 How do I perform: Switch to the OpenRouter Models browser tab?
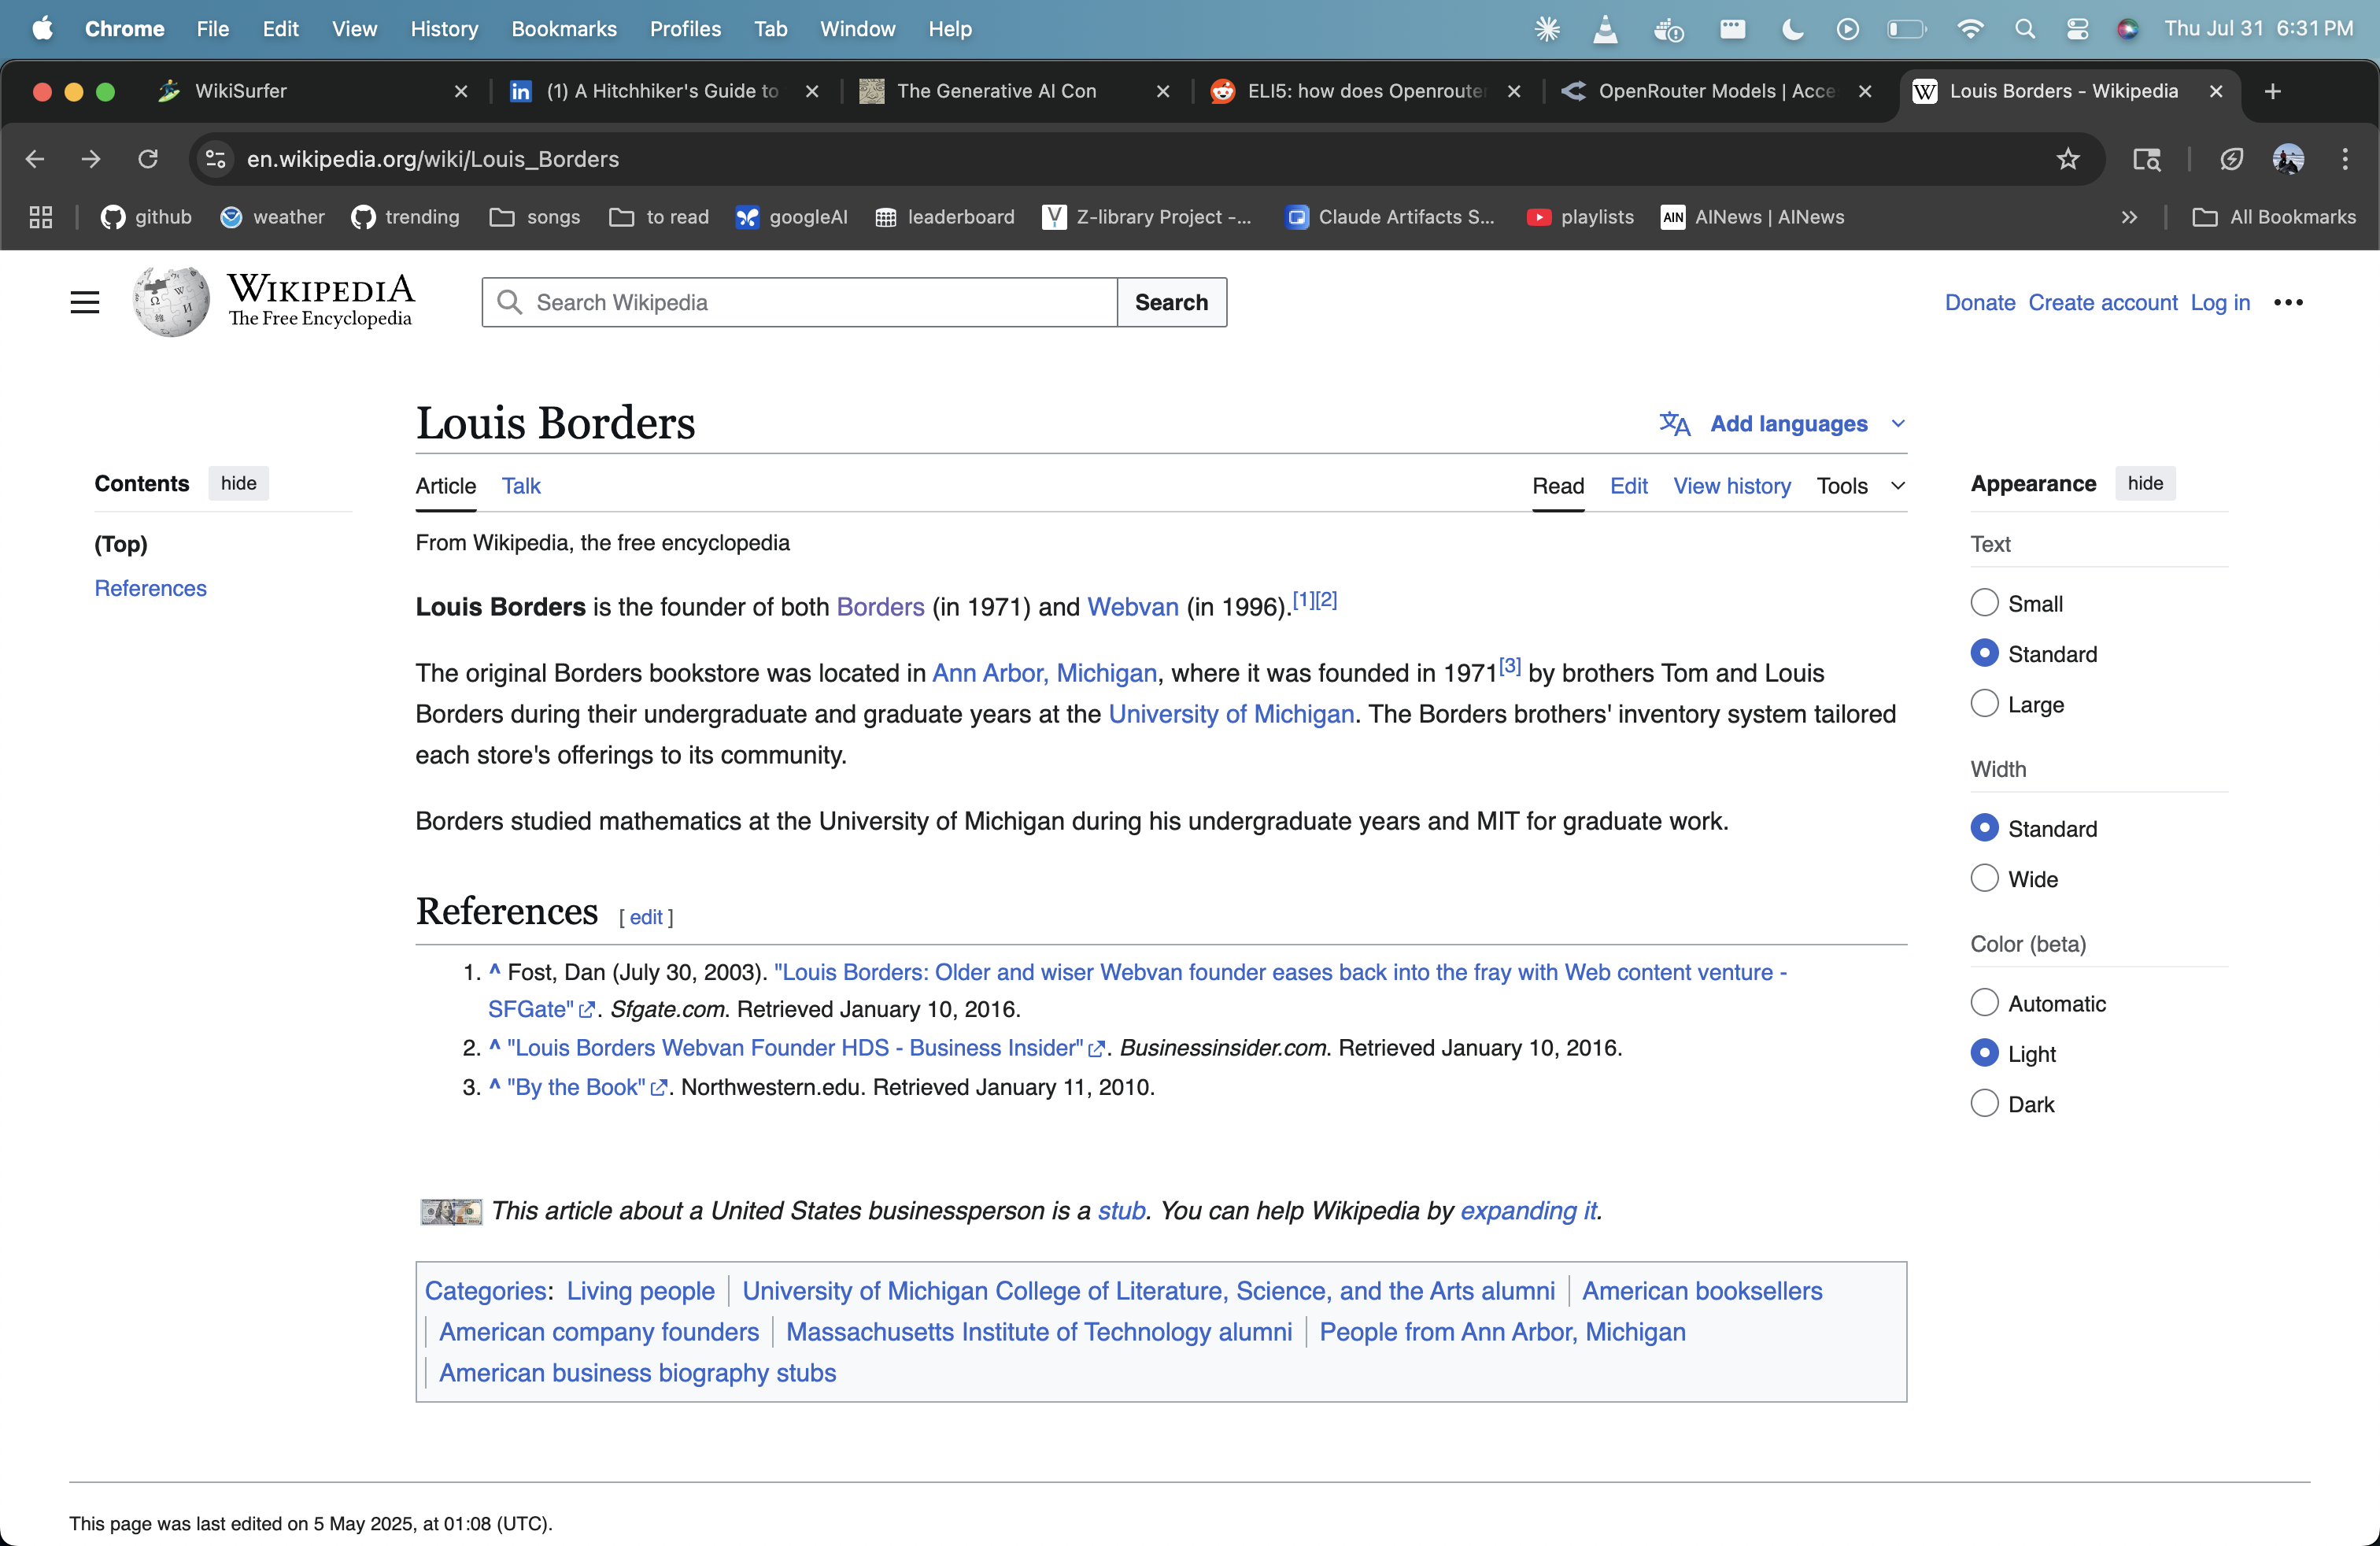tap(1715, 91)
